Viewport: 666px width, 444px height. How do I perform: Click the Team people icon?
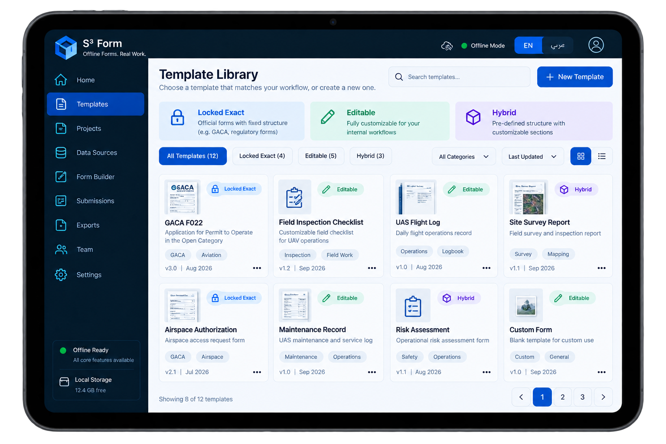tap(61, 249)
